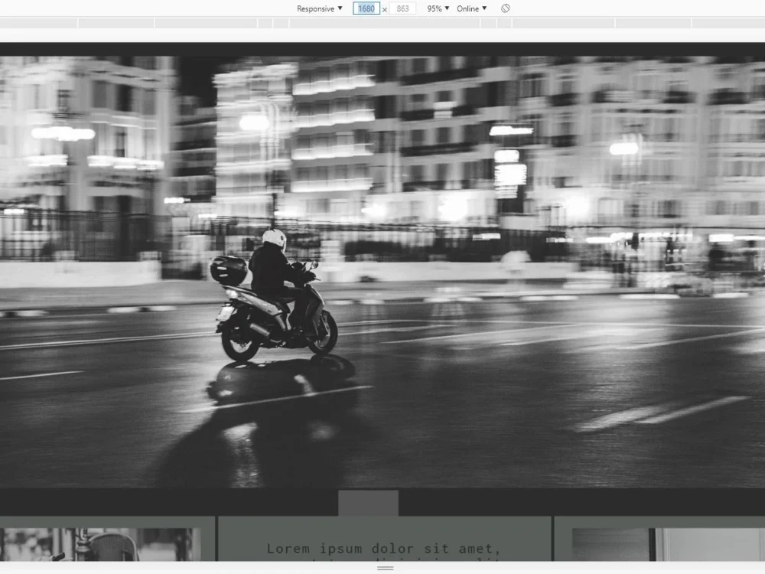Image resolution: width=765 pixels, height=574 pixels.
Task: Click the rotate screen icon
Action: pos(506,8)
